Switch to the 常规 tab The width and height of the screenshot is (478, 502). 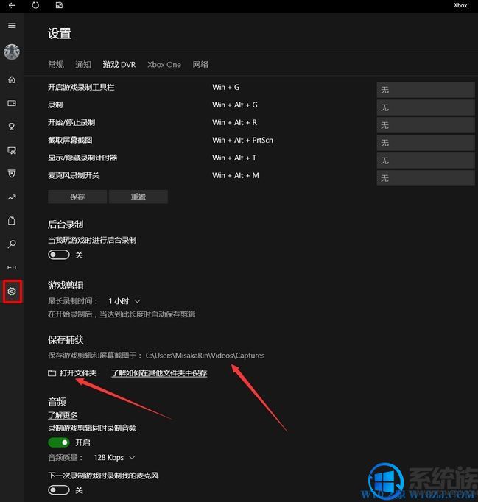tap(56, 65)
